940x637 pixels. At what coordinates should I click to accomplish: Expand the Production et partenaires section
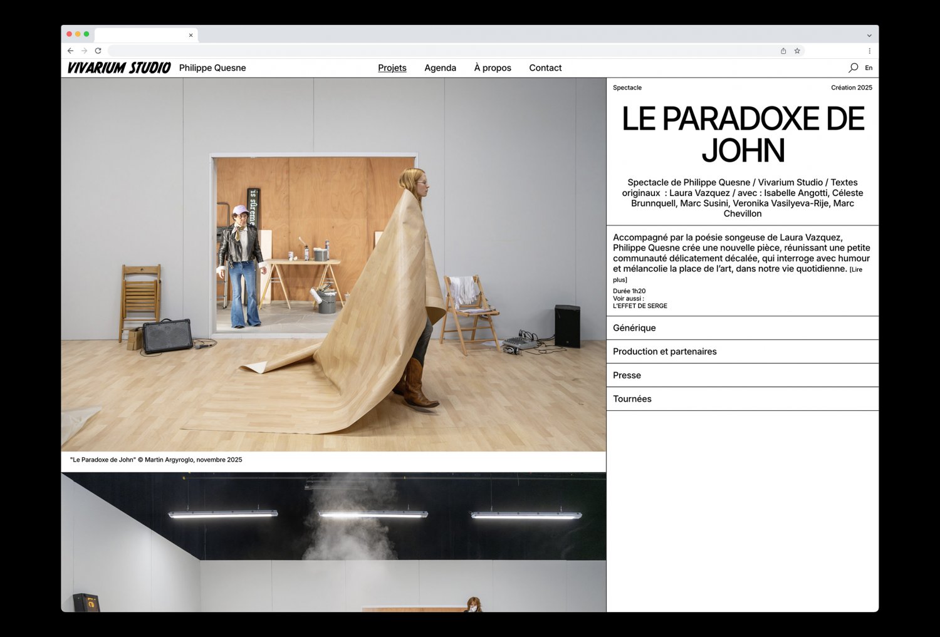coord(743,352)
